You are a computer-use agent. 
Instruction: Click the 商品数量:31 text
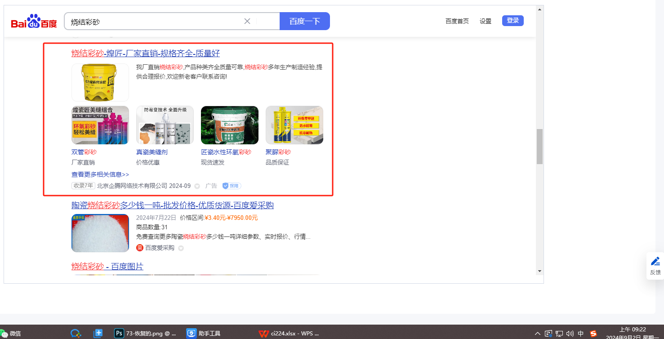click(x=152, y=227)
